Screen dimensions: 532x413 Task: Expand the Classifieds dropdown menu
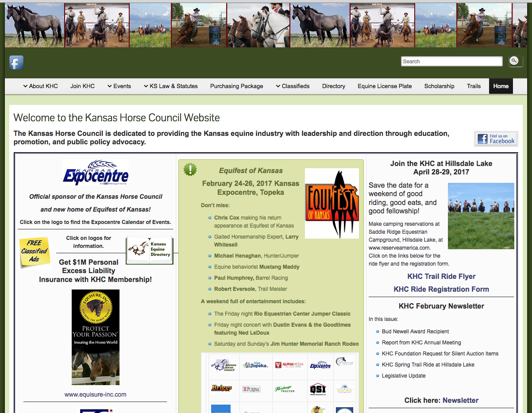[293, 86]
